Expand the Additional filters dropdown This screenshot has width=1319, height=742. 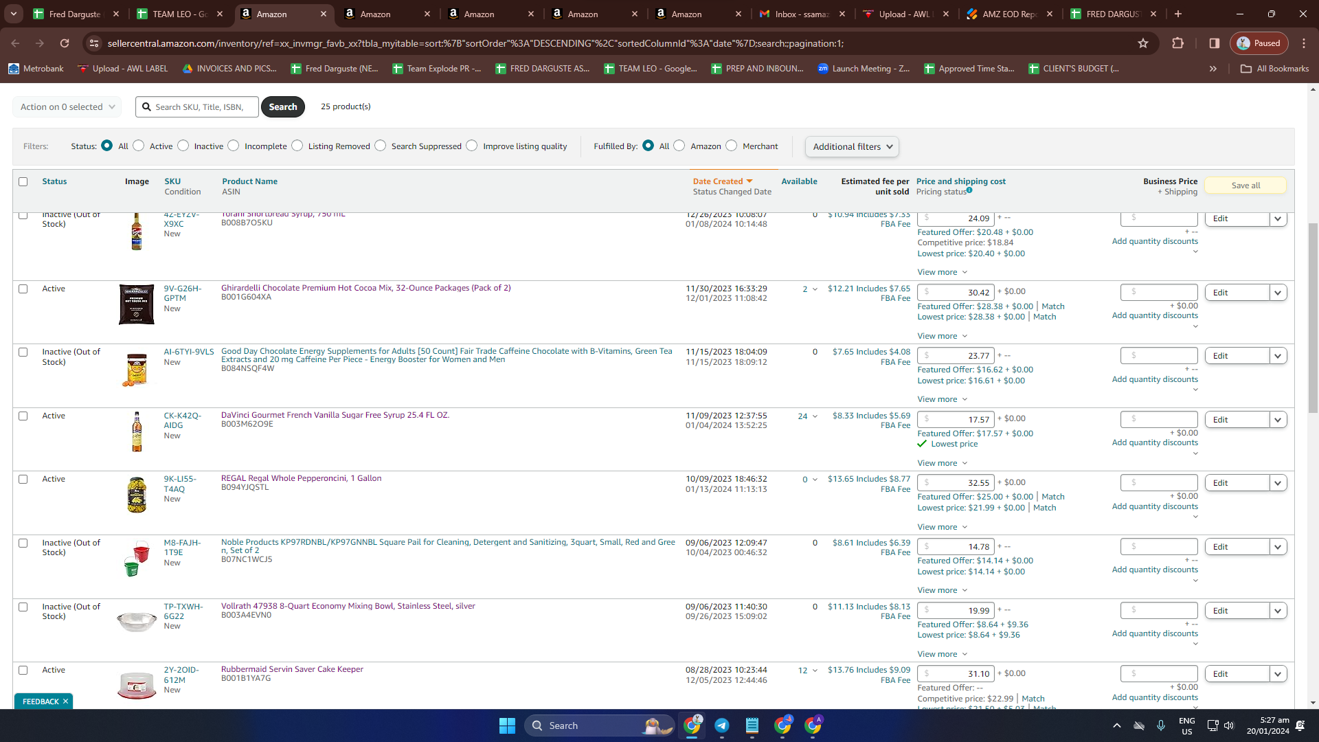[x=852, y=146]
